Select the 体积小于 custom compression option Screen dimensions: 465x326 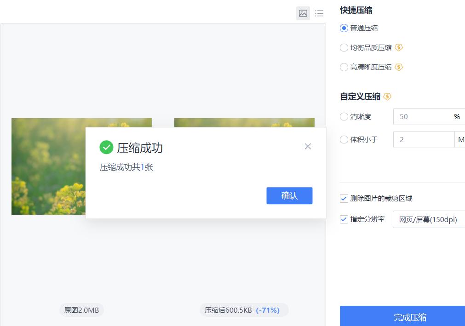(x=344, y=139)
